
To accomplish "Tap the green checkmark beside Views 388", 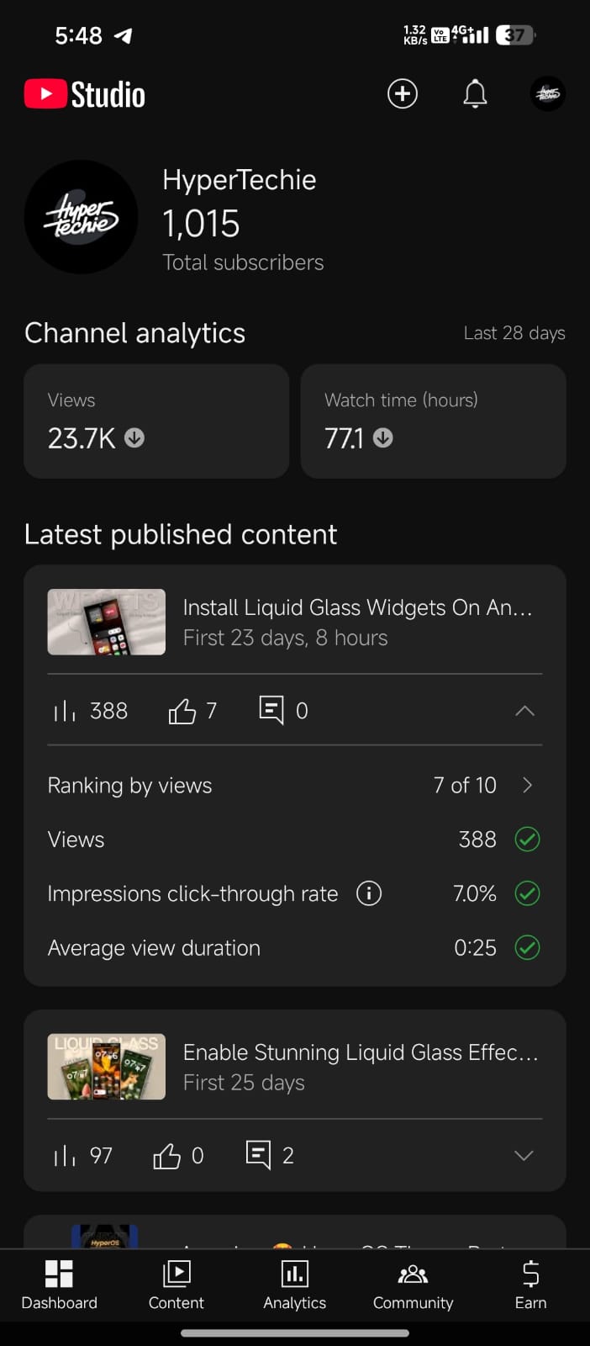I will coord(527,839).
